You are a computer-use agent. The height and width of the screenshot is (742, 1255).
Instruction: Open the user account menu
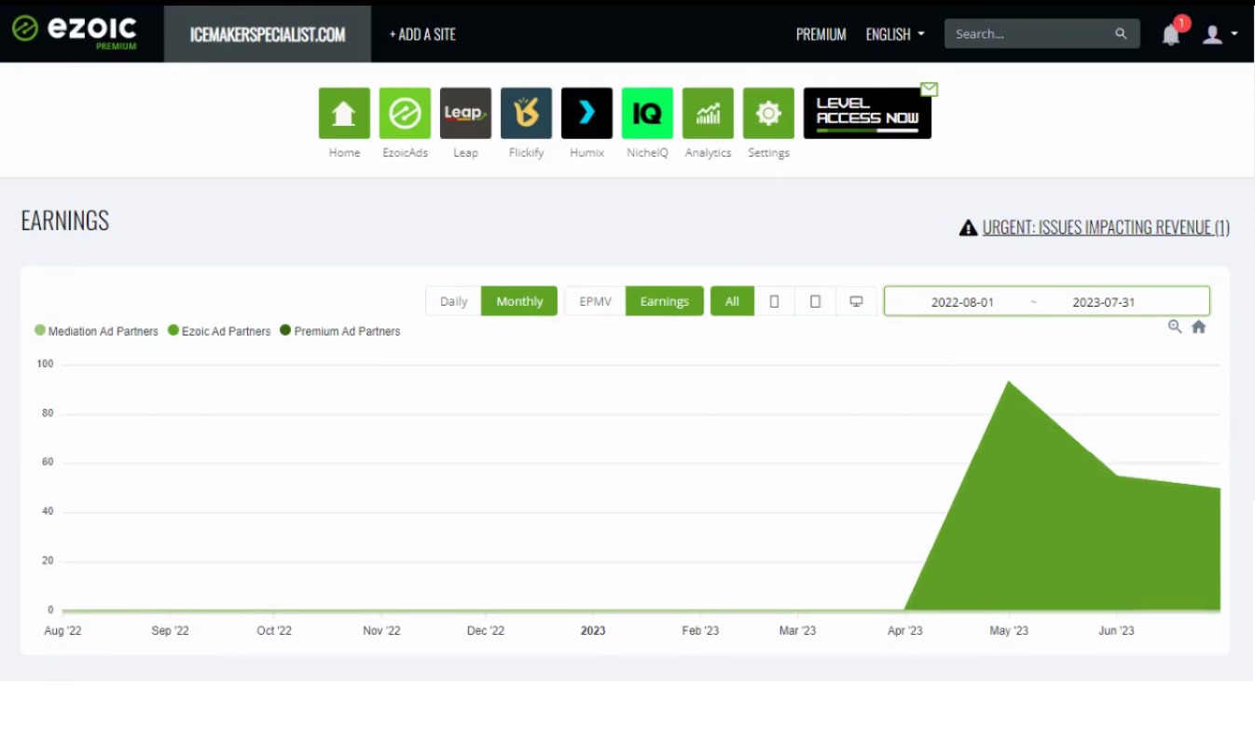pyautogui.click(x=1220, y=34)
